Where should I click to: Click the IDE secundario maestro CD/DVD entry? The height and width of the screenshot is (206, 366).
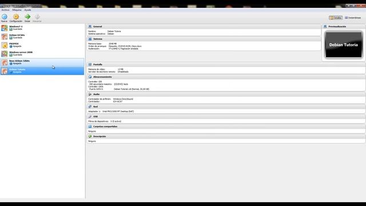tap(121, 84)
